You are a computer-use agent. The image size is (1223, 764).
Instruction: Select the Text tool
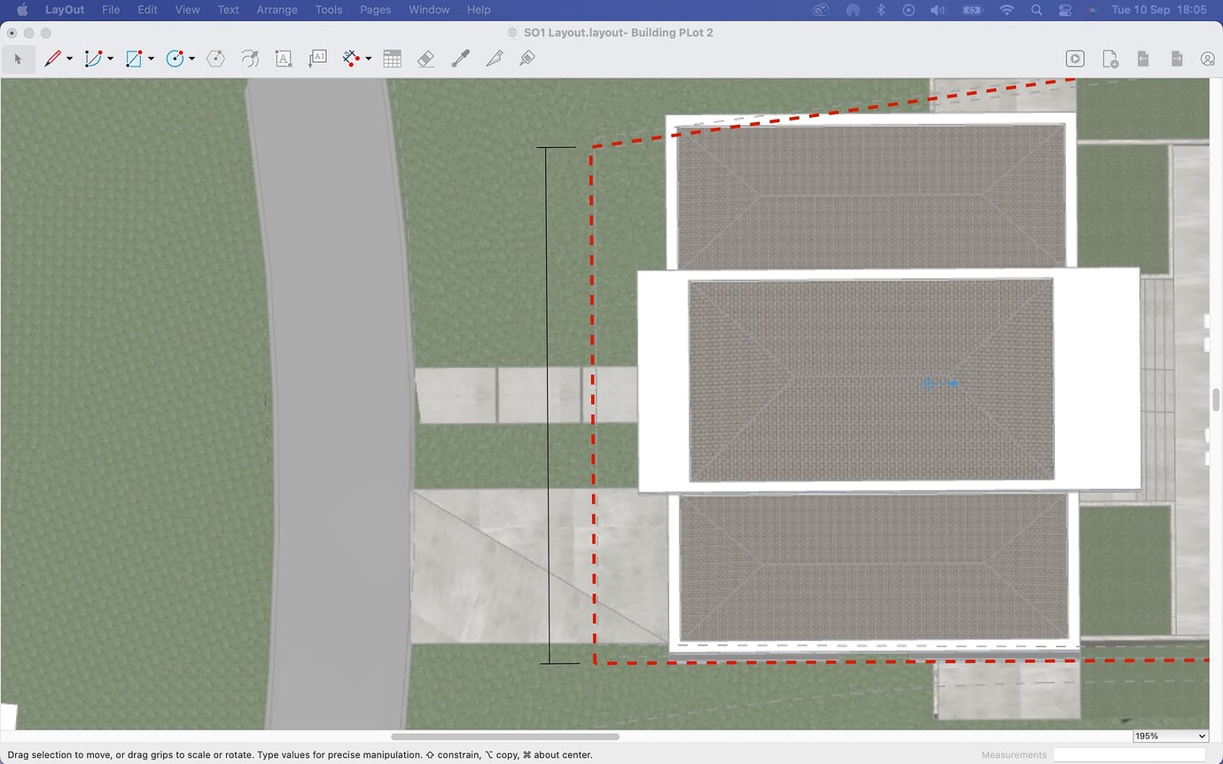tap(284, 58)
